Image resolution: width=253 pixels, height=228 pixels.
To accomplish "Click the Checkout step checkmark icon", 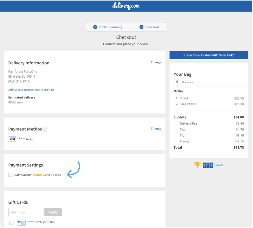I will [x=141, y=27].
